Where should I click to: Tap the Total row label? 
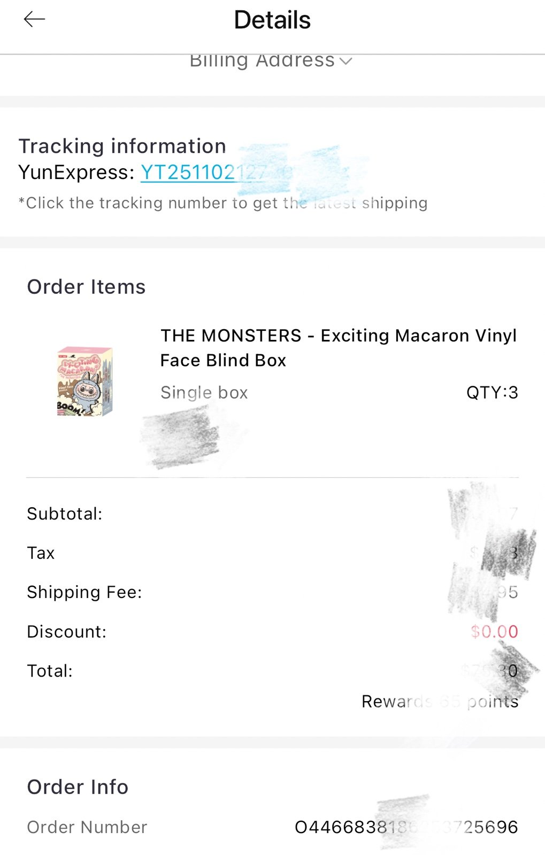tap(50, 671)
